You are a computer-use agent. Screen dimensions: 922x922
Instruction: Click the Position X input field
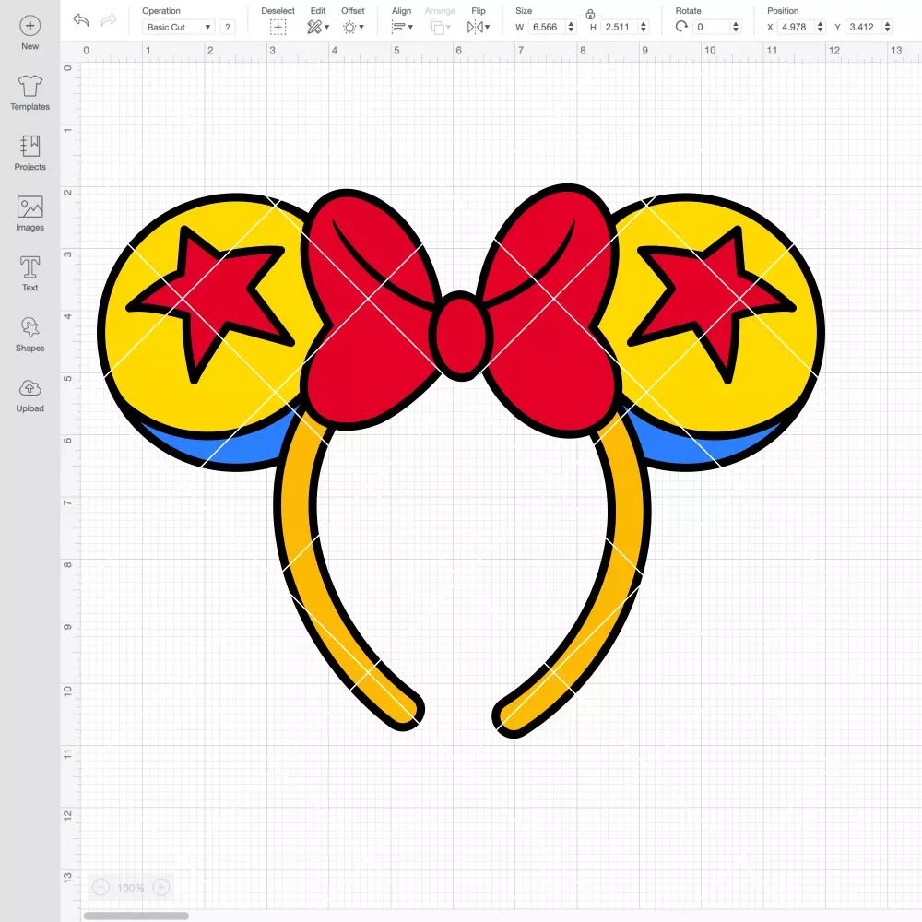[796, 27]
